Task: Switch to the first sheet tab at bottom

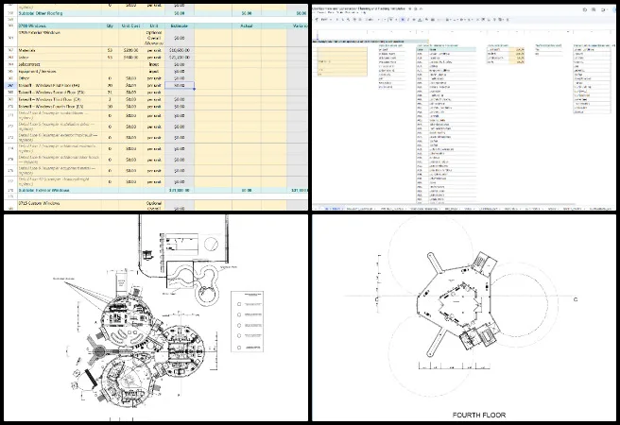Action: pos(331,209)
